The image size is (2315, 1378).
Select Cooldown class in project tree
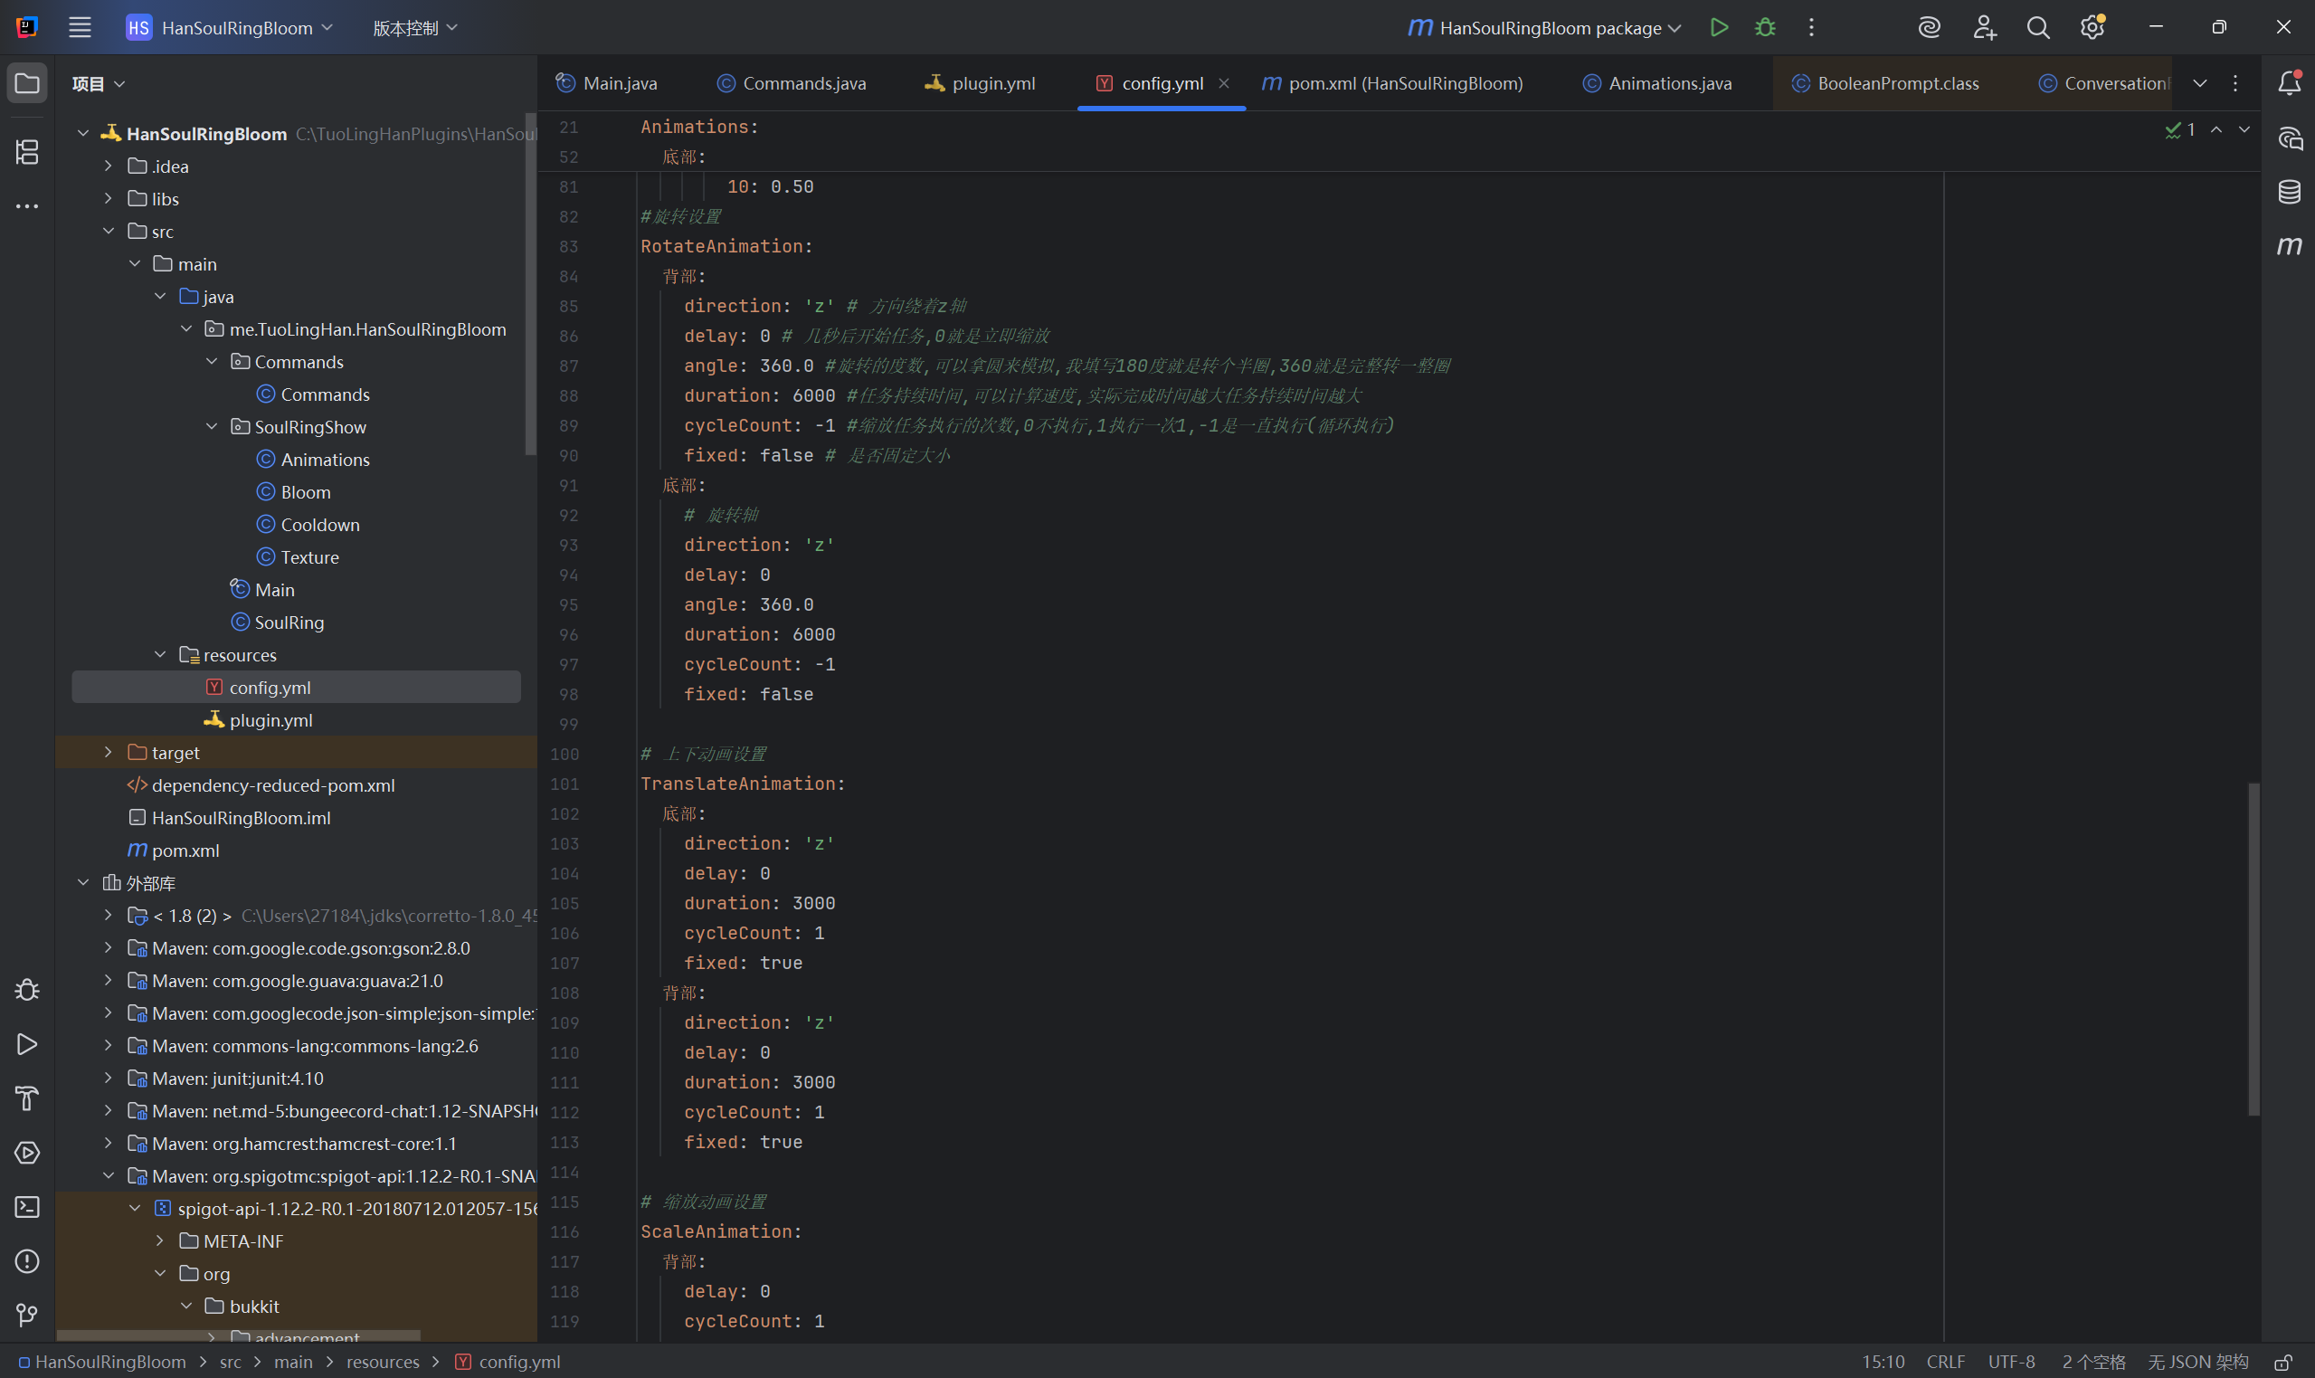point(319,525)
